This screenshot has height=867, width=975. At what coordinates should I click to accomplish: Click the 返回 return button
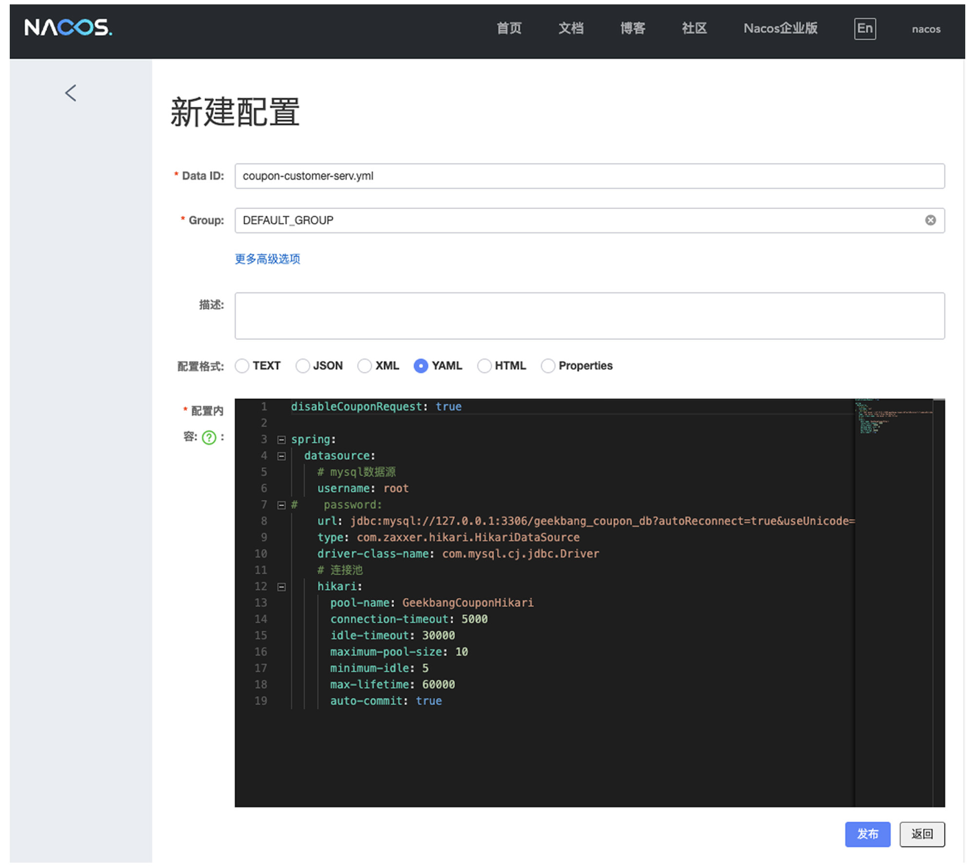tap(922, 834)
